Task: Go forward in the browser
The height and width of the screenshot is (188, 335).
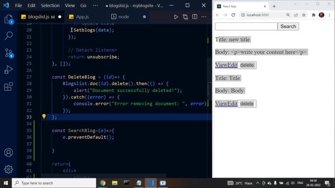Action: (x=226, y=15)
